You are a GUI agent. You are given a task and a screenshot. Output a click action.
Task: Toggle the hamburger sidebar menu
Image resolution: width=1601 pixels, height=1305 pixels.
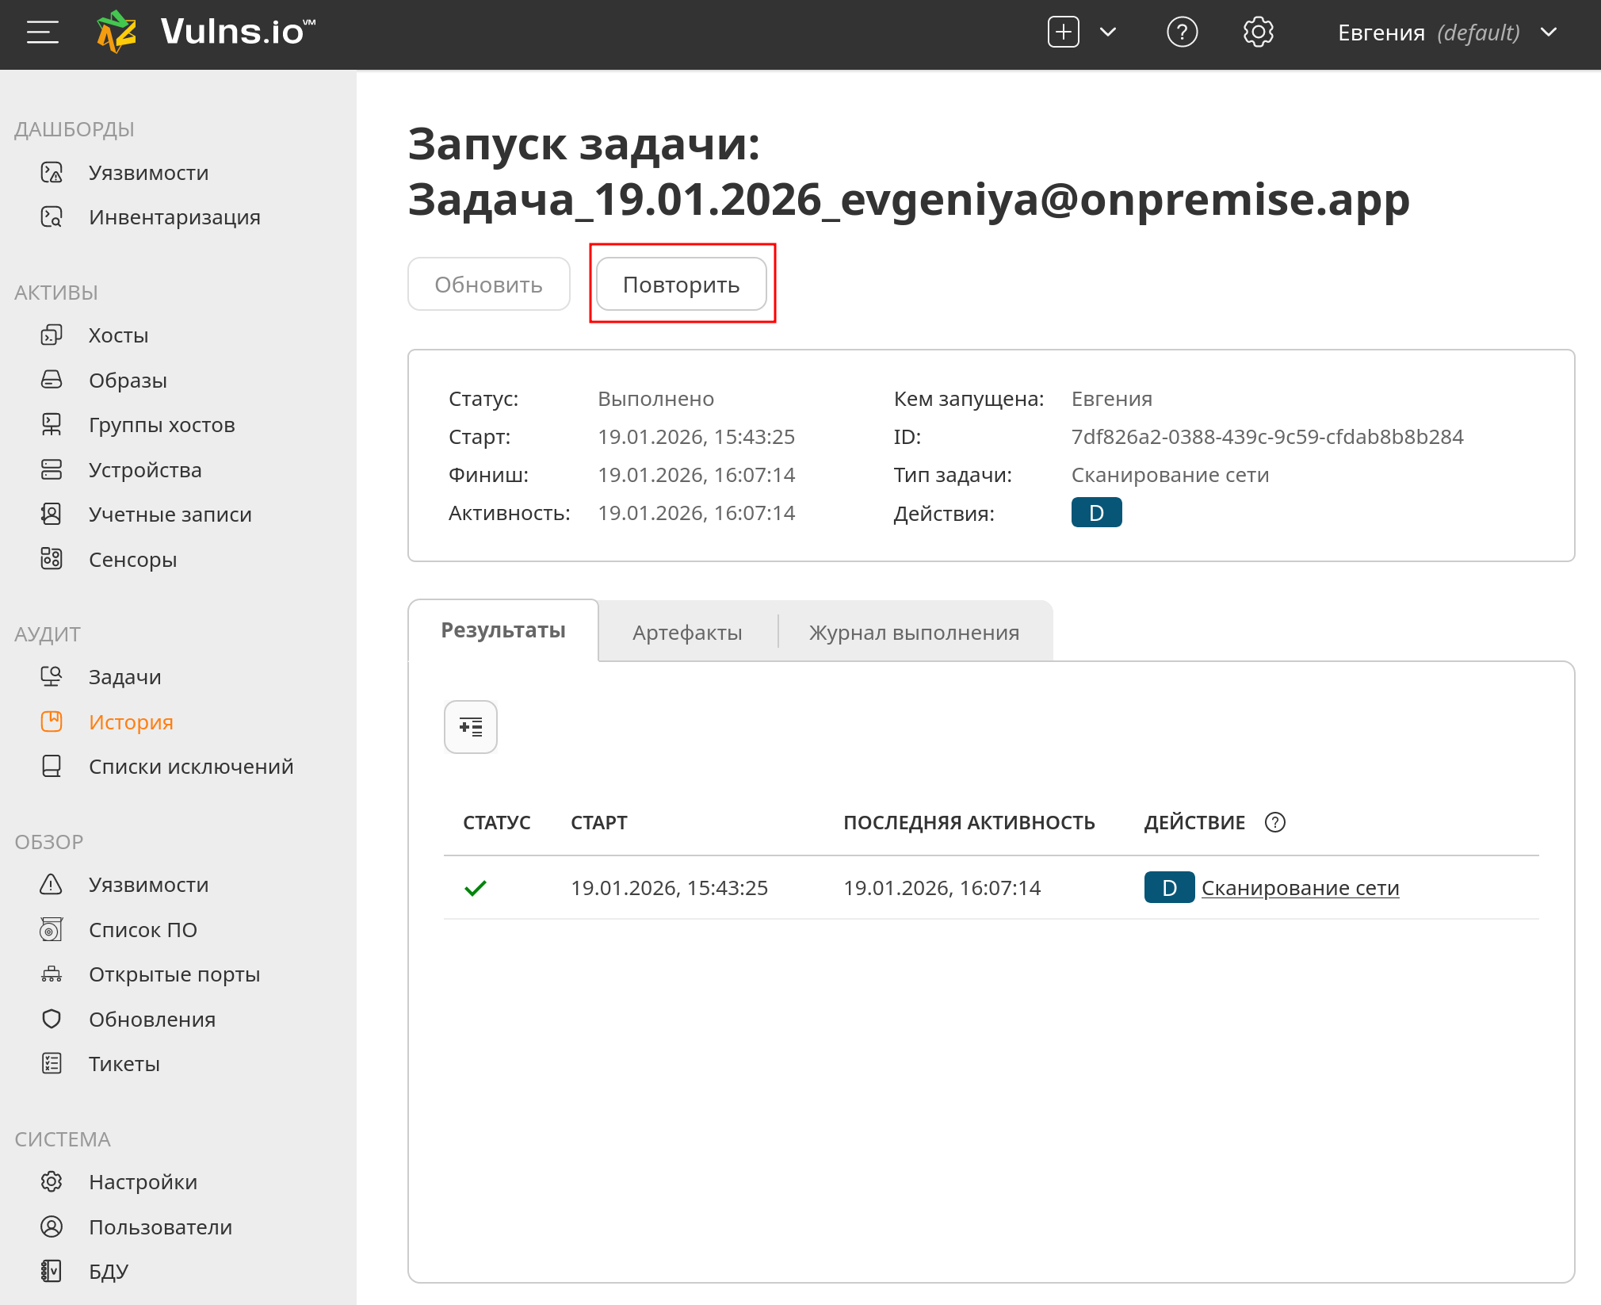[x=43, y=33]
